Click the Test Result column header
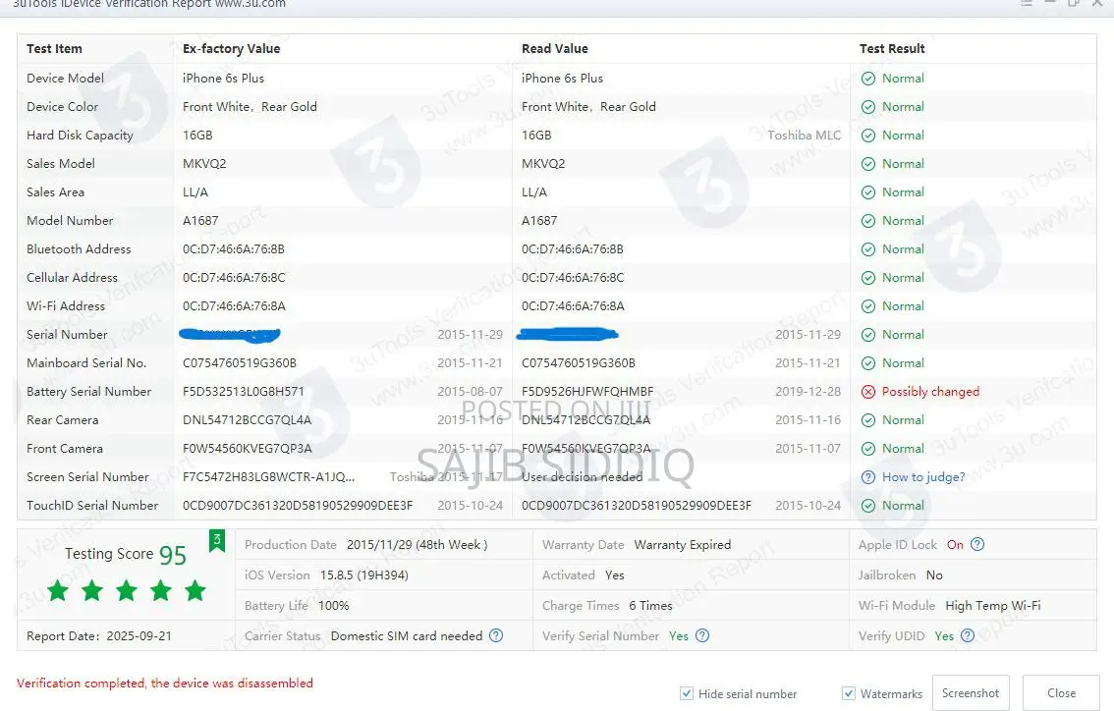This screenshot has height=711, width=1114. 892,49
